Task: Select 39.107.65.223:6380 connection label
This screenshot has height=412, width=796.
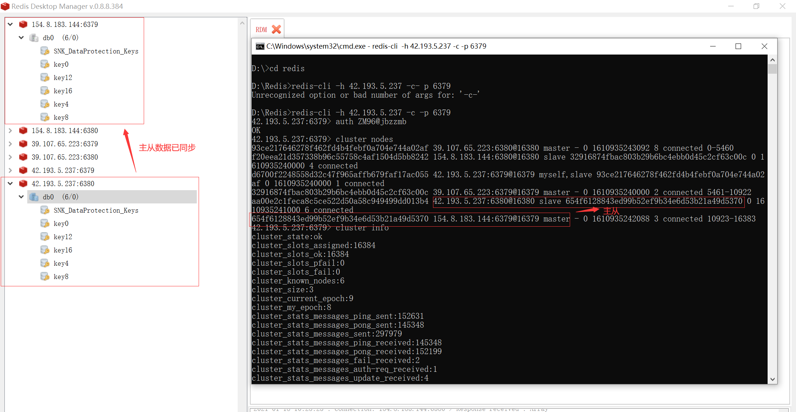Action: [65, 157]
